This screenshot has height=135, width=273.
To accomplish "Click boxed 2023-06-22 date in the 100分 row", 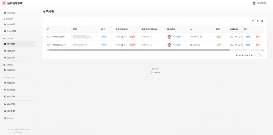I will tap(121, 45).
